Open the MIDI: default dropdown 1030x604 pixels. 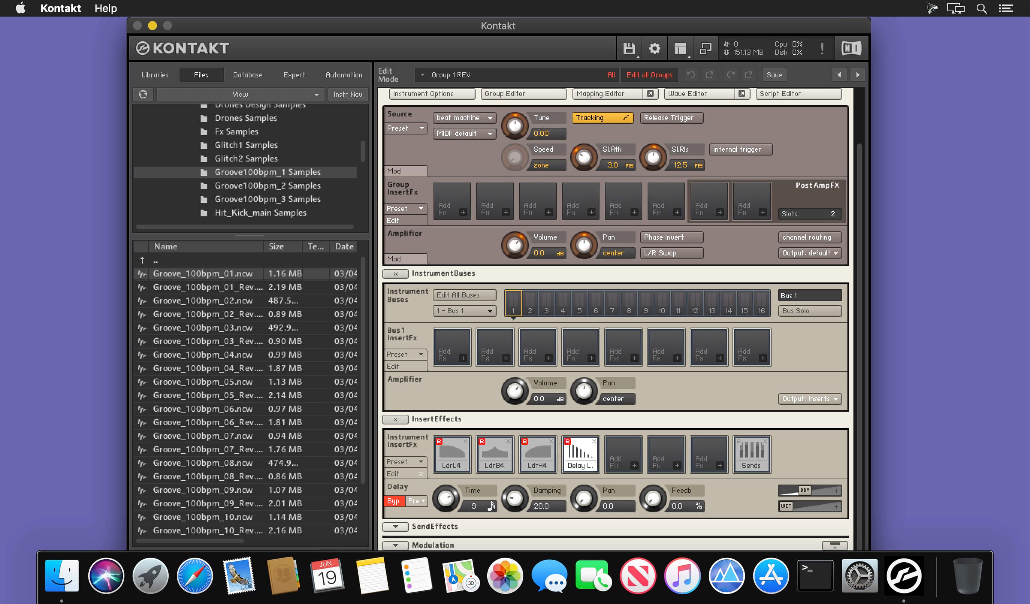pos(464,134)
